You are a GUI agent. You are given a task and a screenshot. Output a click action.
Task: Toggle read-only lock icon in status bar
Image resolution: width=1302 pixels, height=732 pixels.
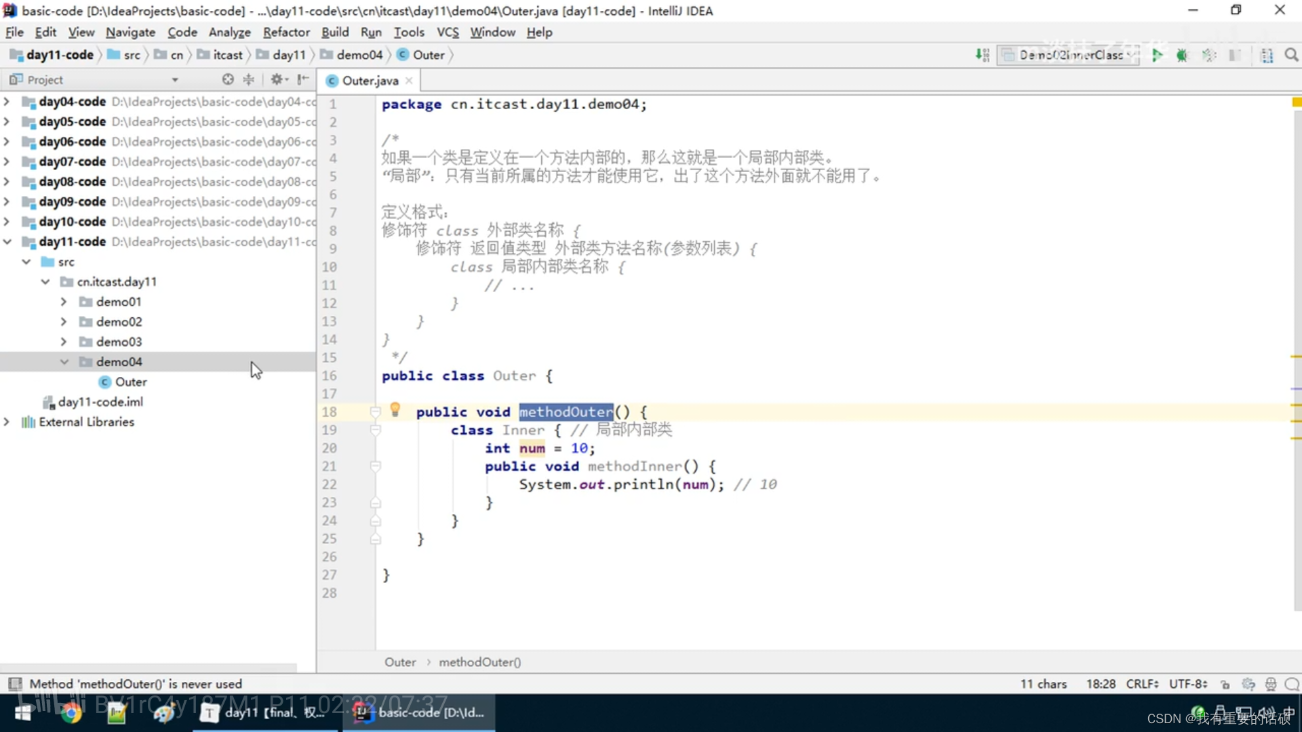[x=1225, y=684]
